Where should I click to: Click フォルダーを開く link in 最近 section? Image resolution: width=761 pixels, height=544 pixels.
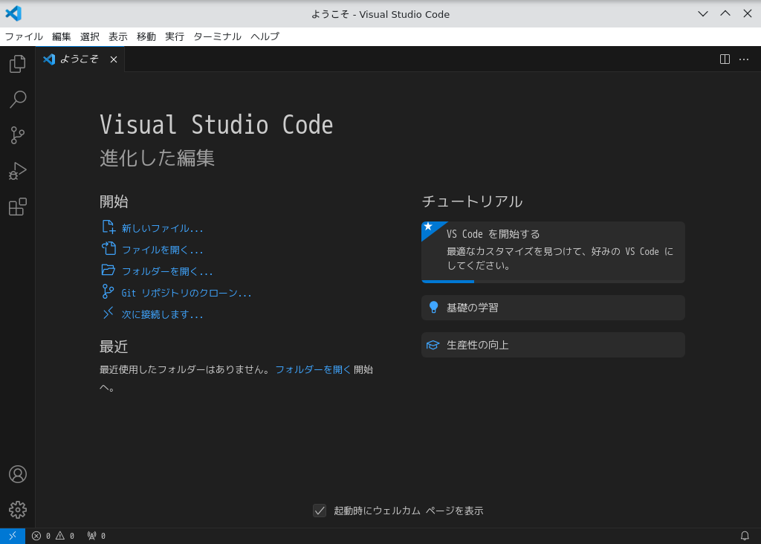point(313,369)
